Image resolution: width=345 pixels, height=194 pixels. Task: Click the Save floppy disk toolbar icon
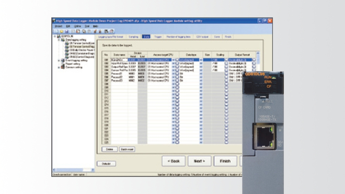(67, 31)
